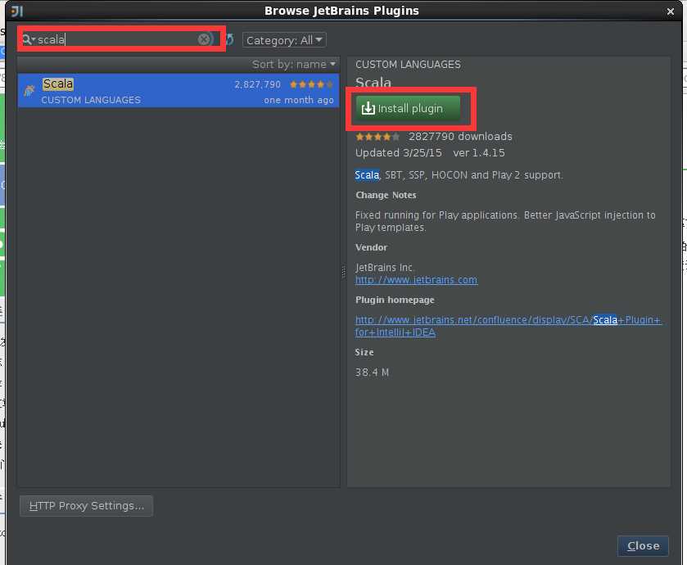
Task: Click the 'one month ago' text in list row
Action: (x=299, y=100)
